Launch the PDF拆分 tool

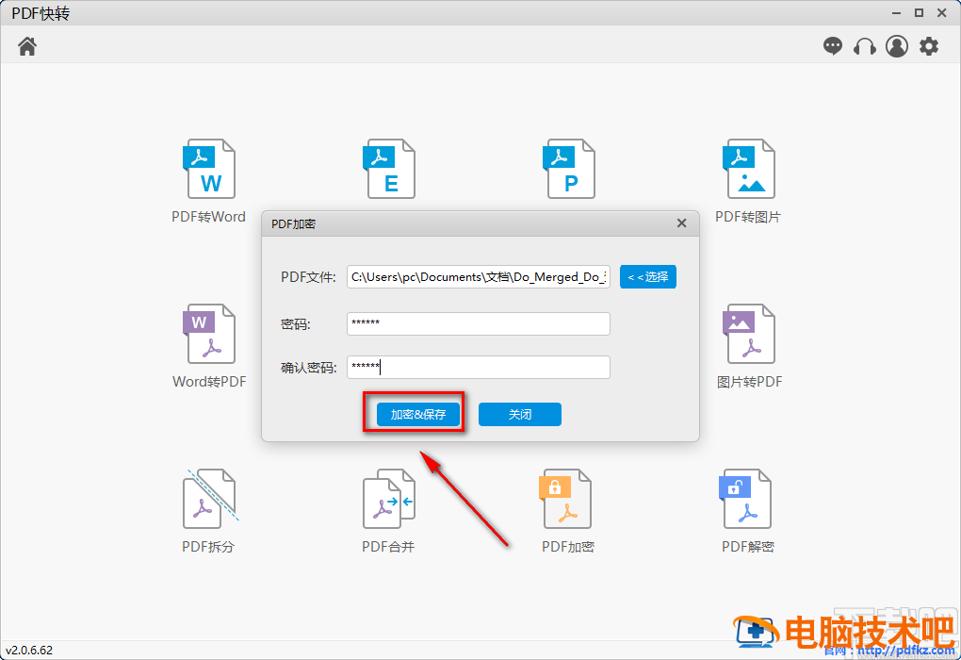coord(209,499)
